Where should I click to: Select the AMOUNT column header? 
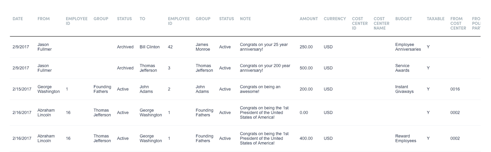(x=308, y=19)
